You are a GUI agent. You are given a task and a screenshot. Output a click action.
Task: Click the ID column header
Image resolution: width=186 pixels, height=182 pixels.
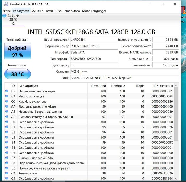[13, 86]
